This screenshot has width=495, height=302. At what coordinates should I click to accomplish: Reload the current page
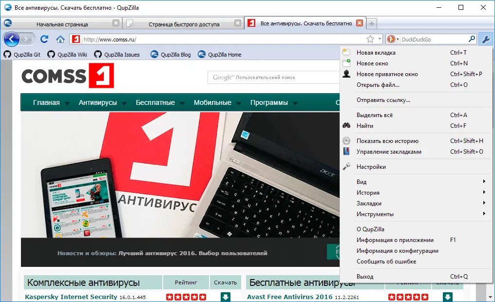tap(44, 39)
